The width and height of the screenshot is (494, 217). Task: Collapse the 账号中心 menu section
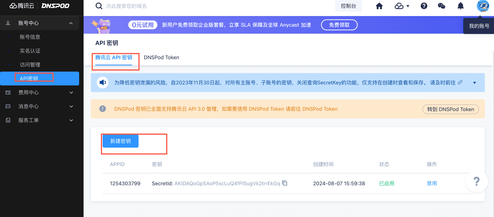click(71, 23)
